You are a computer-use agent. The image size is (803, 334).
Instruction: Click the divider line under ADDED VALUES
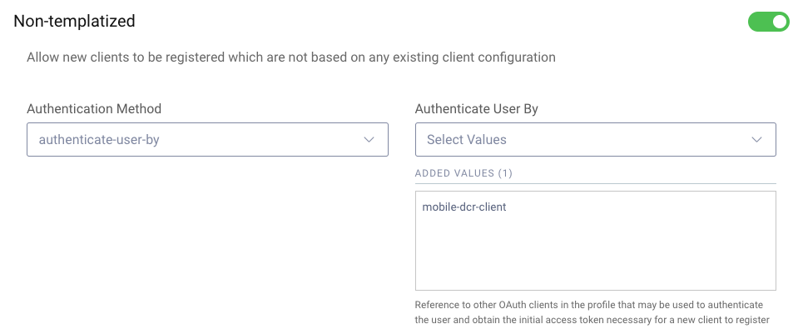click(x=595, y=183)
